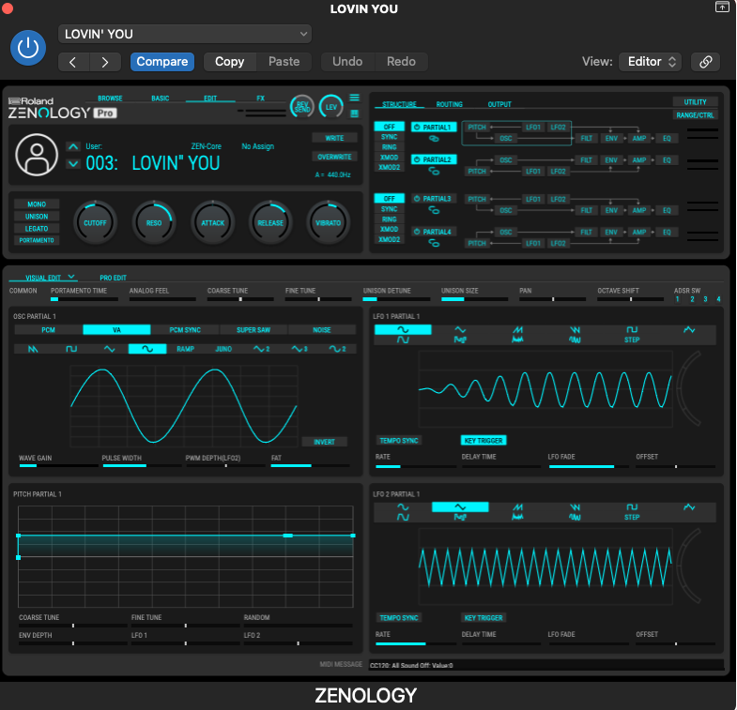Toggle MONO mode
This screenshot has width=737, height=710.
tap(37, 204)
